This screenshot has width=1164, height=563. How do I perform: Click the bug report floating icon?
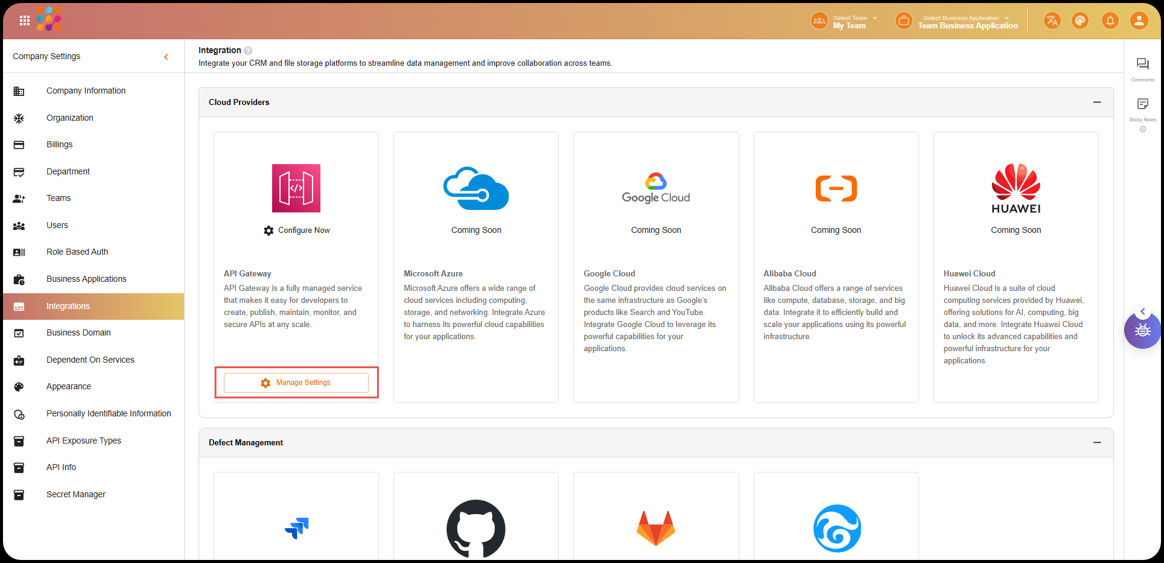click(1142, 331)
